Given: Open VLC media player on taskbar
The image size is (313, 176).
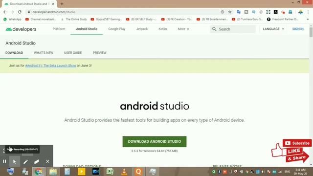Looking at the screenshot, I should pos(124,172).
